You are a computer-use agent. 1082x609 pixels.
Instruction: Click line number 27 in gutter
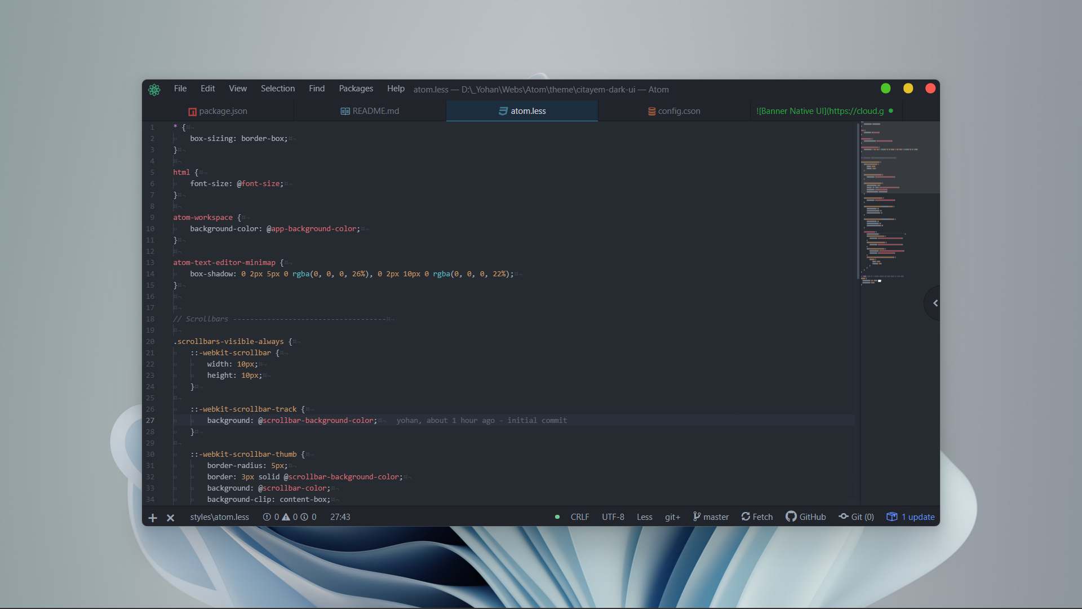(150, 421)
